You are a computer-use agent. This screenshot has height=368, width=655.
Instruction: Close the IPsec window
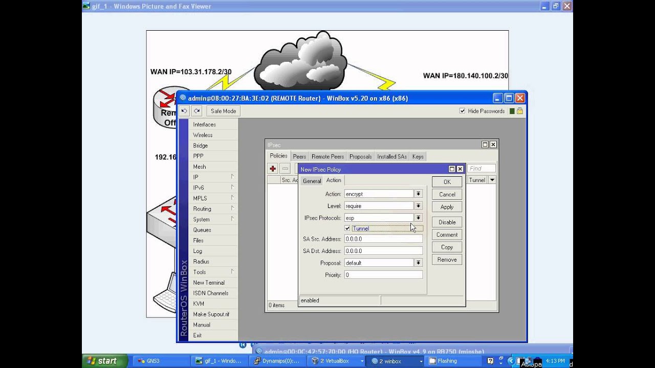[x=493, y=145]
